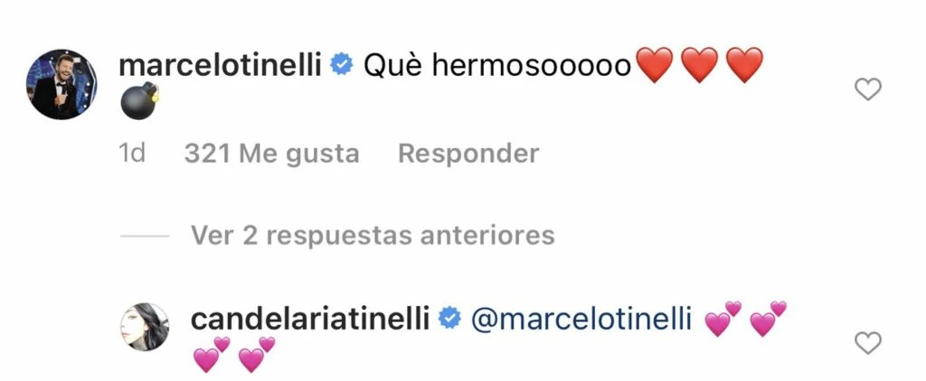Open candelariatinelli's profile picture
The width and height of the screenshot is (926, 381).
pos(145,328)
